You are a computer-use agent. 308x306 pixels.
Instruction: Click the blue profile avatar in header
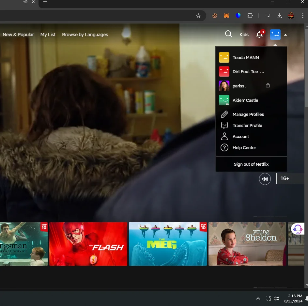[x=275, y=35]
